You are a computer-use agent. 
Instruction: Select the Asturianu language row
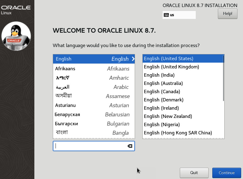pos(94,105)
